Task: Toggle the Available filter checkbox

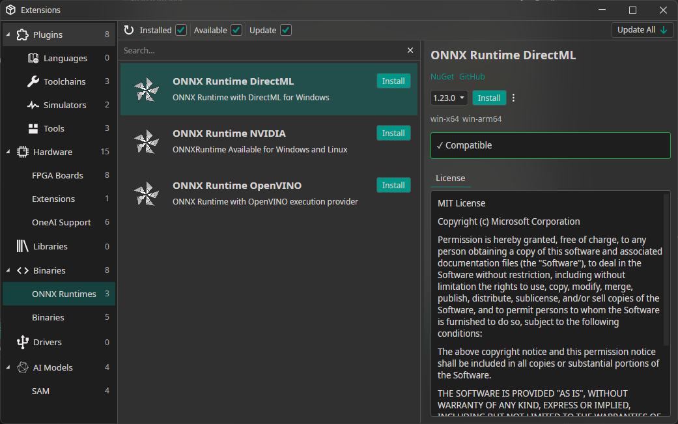Action: click(x=236, y=30)
